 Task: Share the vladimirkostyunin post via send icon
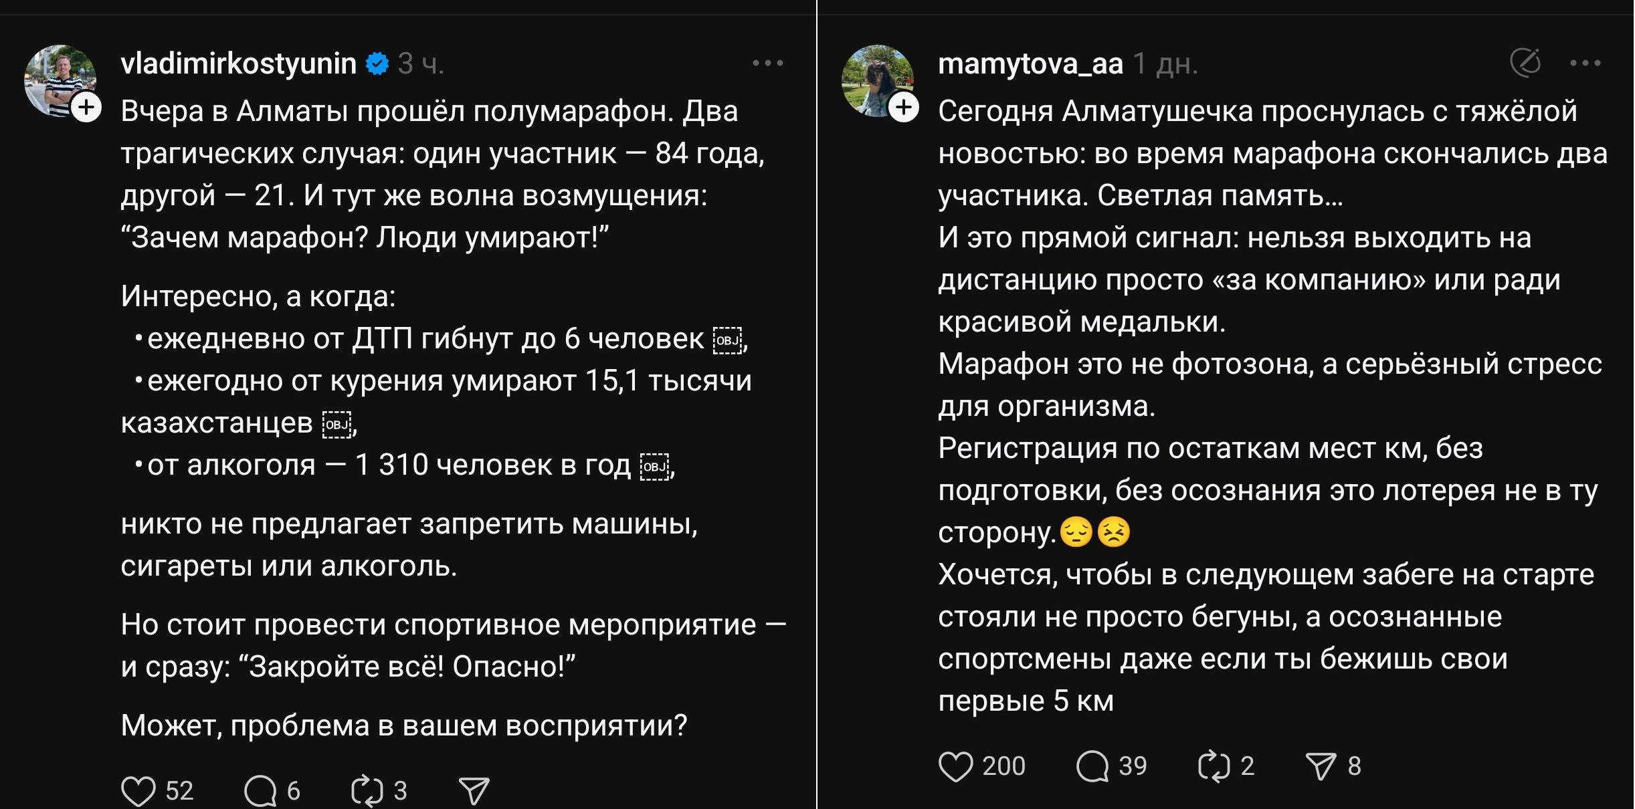pos(474,790)
